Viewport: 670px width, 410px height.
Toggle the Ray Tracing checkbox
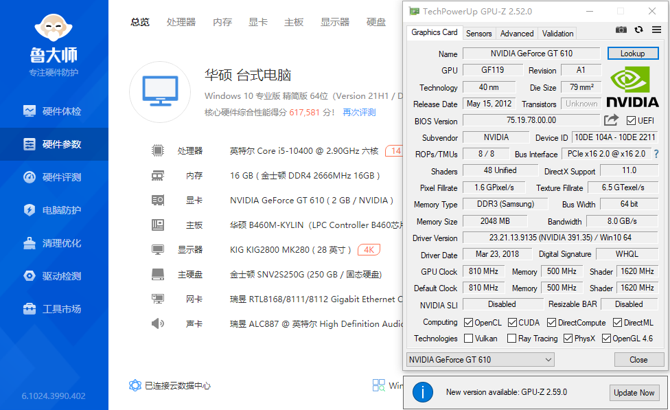click(511, 339)
